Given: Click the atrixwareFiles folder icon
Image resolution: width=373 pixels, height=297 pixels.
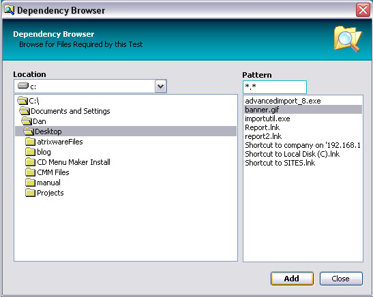Looking at the screenshot, I should tap(30, 142).
